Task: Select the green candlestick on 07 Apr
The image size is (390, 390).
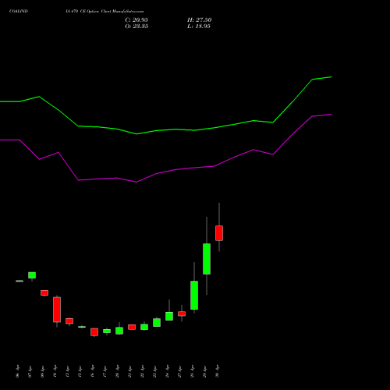Action: coord(32,275)
